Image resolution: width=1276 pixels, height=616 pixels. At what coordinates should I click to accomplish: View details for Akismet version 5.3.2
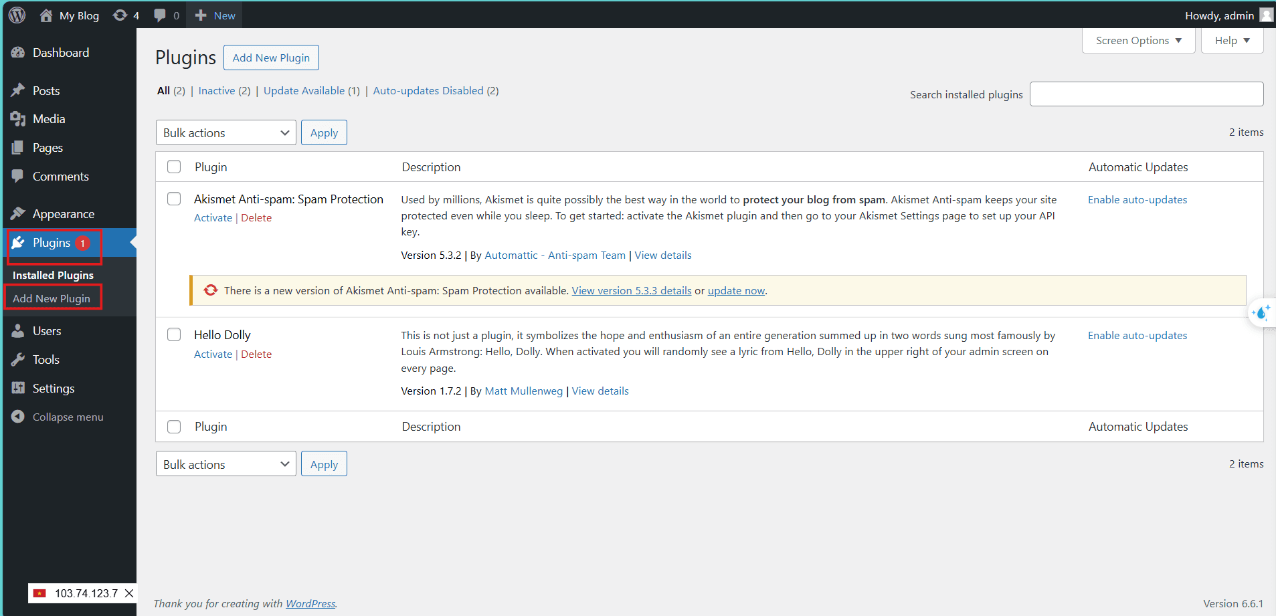[x=663, y=255]
